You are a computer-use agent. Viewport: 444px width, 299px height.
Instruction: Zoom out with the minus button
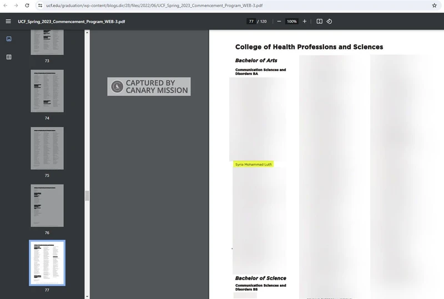point(279,22)
